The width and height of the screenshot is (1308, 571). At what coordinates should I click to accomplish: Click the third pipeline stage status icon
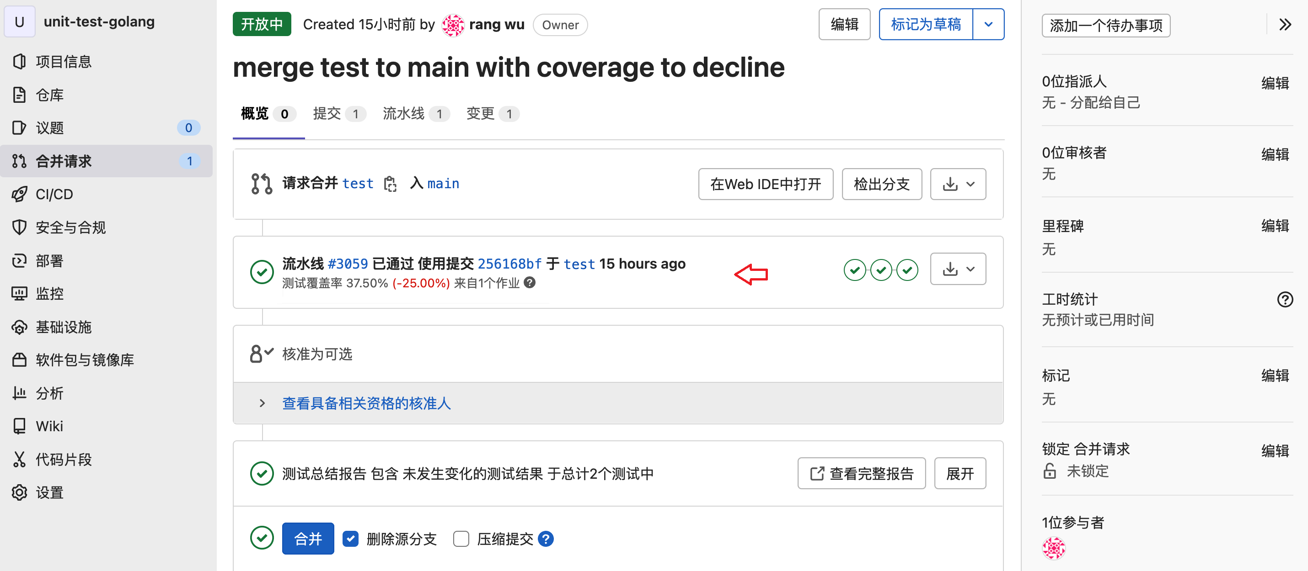tap(907, 270)
